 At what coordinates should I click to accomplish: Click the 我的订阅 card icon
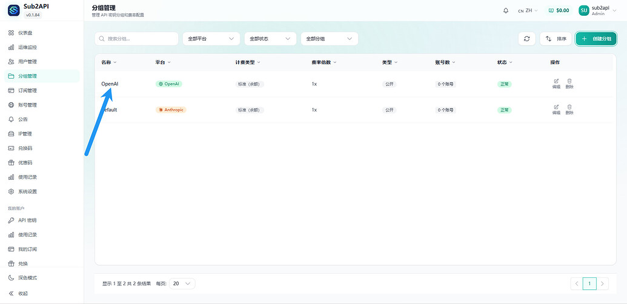[11, 249]
